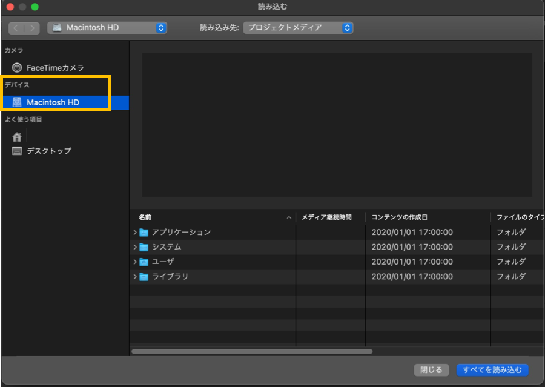Zoom the window with the green button

point(35,7)
